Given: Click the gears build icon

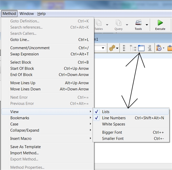Looking at the screenshot, I should pos(112,48).
